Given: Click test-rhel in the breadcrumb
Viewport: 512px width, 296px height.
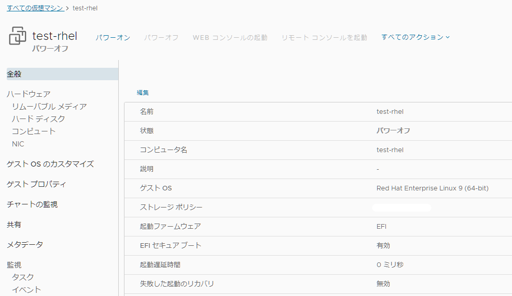Looking at the screenshot, I should (x=85, y=8).
